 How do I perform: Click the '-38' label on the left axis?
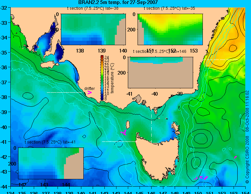[4, 97]
